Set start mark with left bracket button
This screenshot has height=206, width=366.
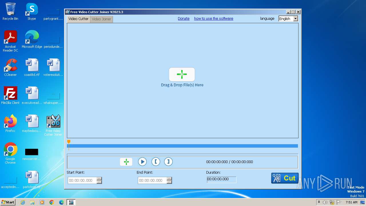156,162
